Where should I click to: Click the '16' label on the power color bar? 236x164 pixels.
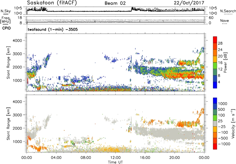(x=220, y=63)
